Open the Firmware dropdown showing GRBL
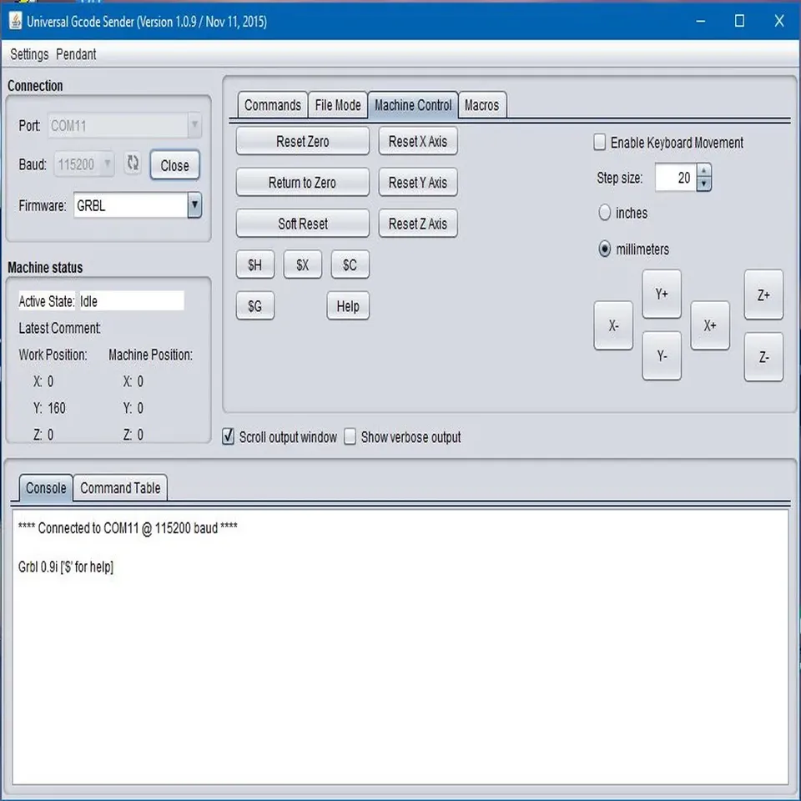Viewport: 801px width, 801px height. click(x=194, y=205)
